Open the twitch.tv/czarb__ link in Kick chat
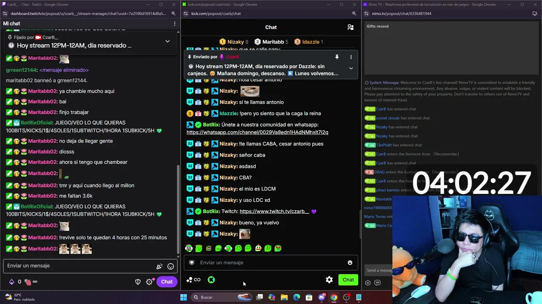This screenshot has width=542, height=304. pos(274,211)
